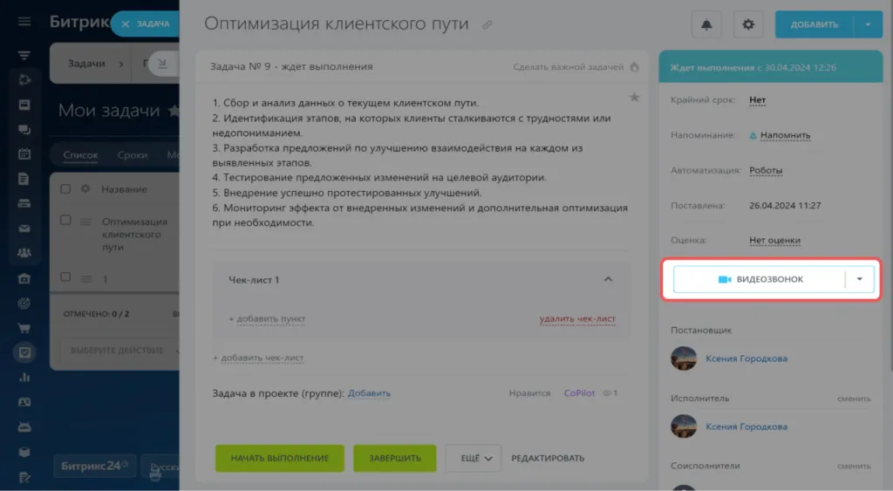
Task: Open ВЫБЕРИТЕ ДЕЙСТВИЕ dropdown
Action: click(120, 351)
